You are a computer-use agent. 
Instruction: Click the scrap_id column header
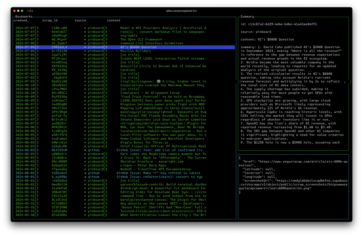pos(50,20)
